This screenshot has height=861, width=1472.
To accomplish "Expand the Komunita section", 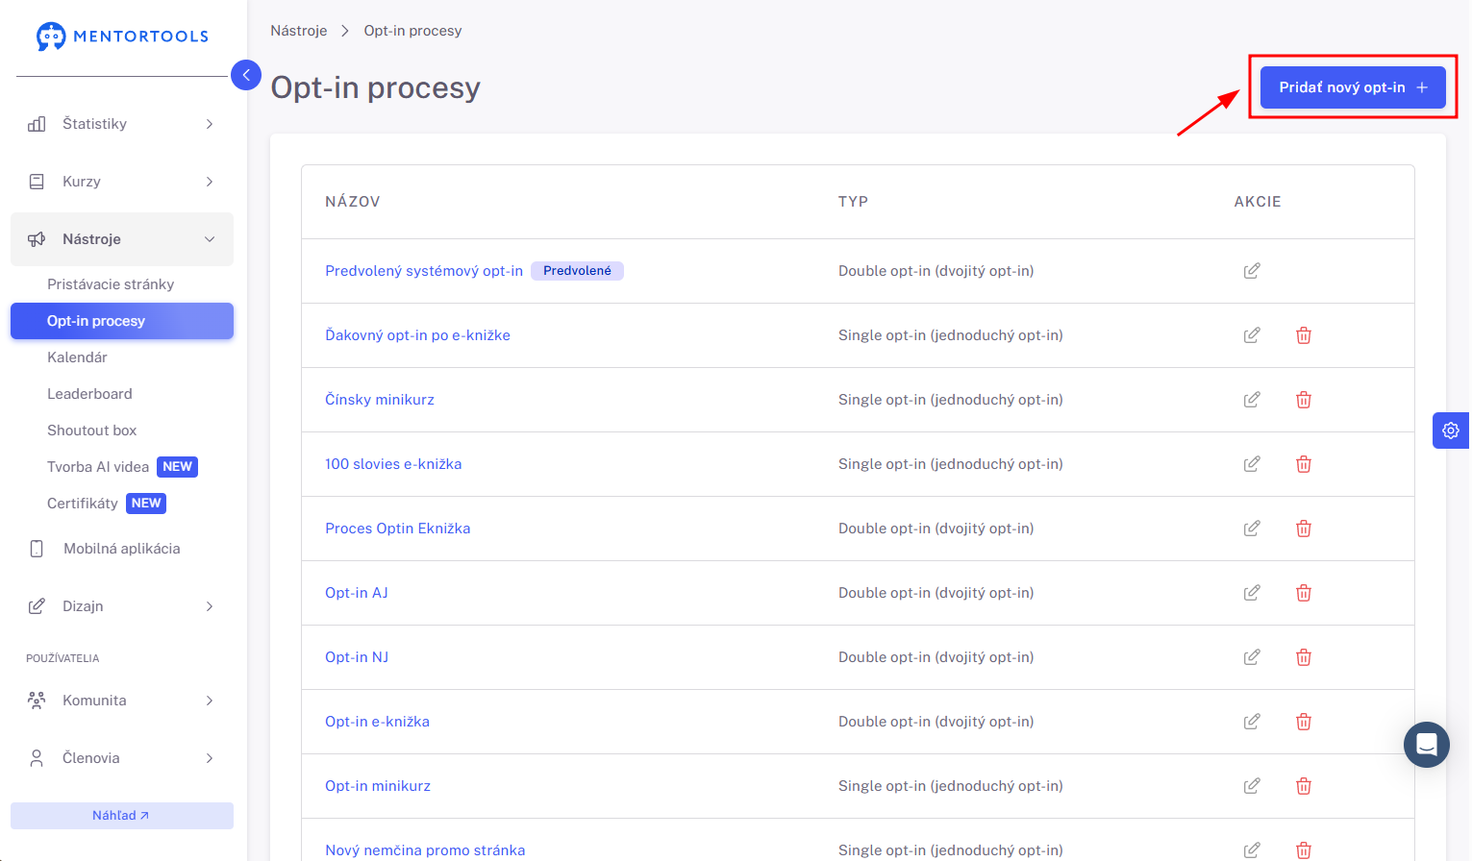I will [x=122, y=701].
